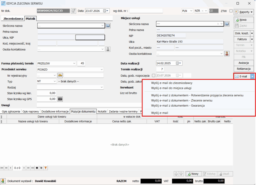Click the Nowa button
256x185 pixels.
coord(244,20)
